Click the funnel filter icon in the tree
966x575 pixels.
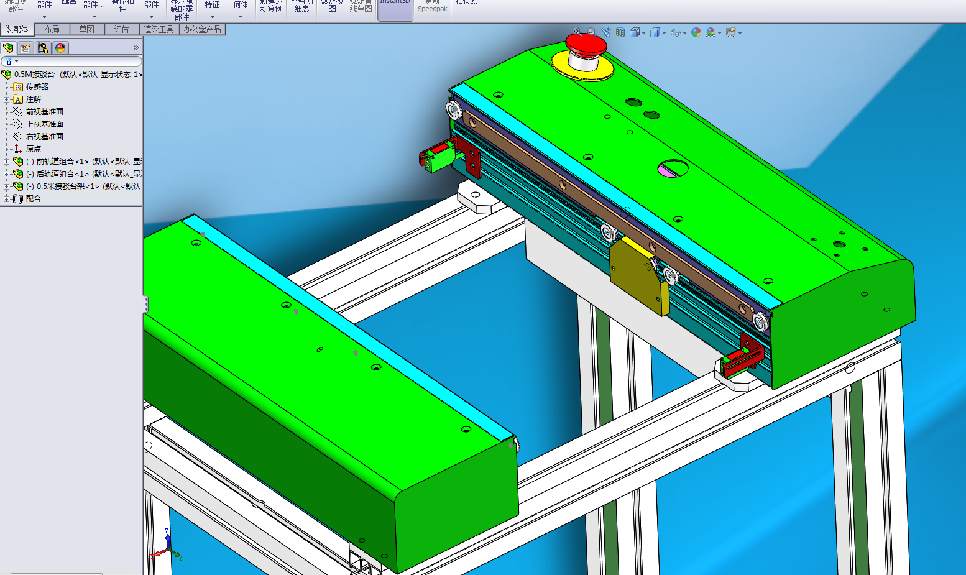[x=9, y=61]
